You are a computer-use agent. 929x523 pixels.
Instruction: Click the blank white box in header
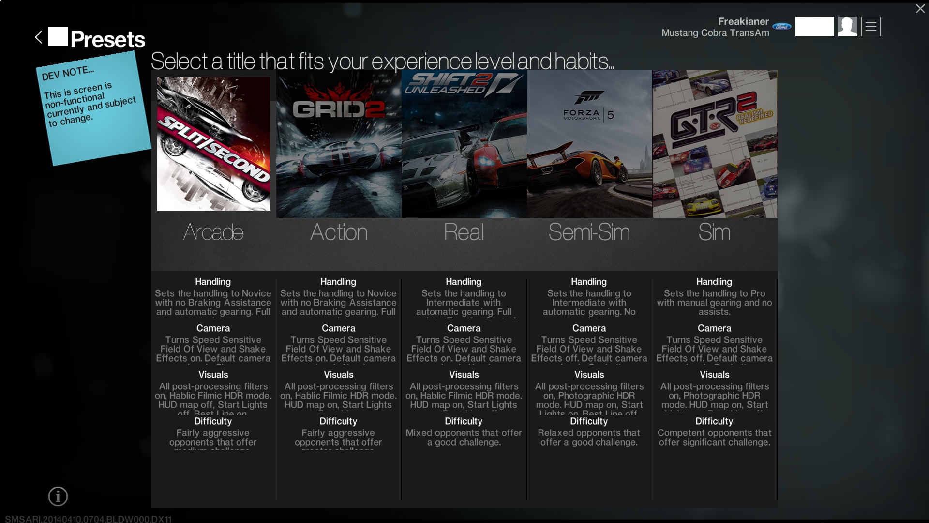point(814,27)
